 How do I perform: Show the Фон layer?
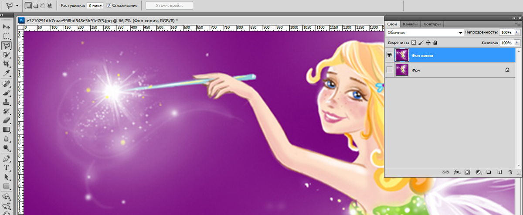pyautogui.click(x=390, y=70)
